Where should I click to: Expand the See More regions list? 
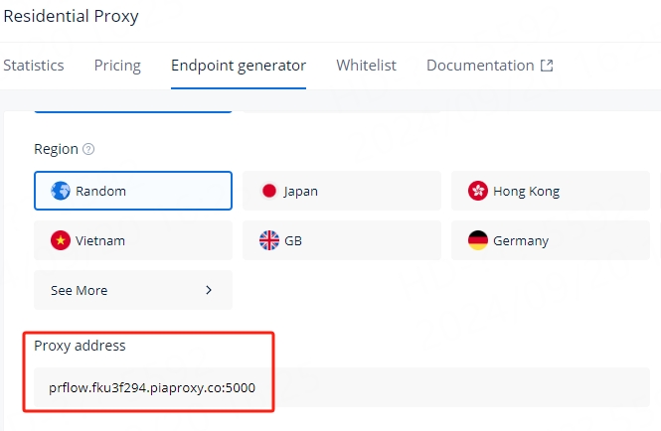pyautogui.click(x=80, y=290)
